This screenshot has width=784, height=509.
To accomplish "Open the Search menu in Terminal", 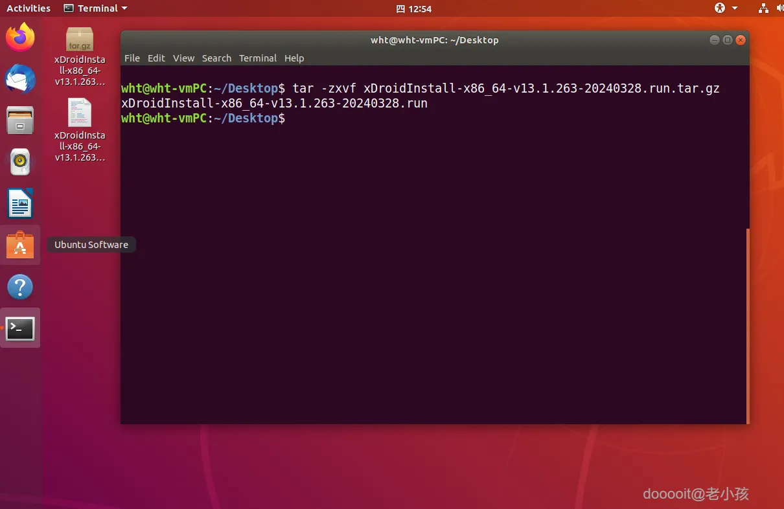I will [x=216, y=58].
